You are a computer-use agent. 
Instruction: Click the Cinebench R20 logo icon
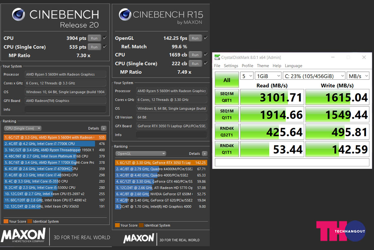pyautogui.click(x=18, y=15)
